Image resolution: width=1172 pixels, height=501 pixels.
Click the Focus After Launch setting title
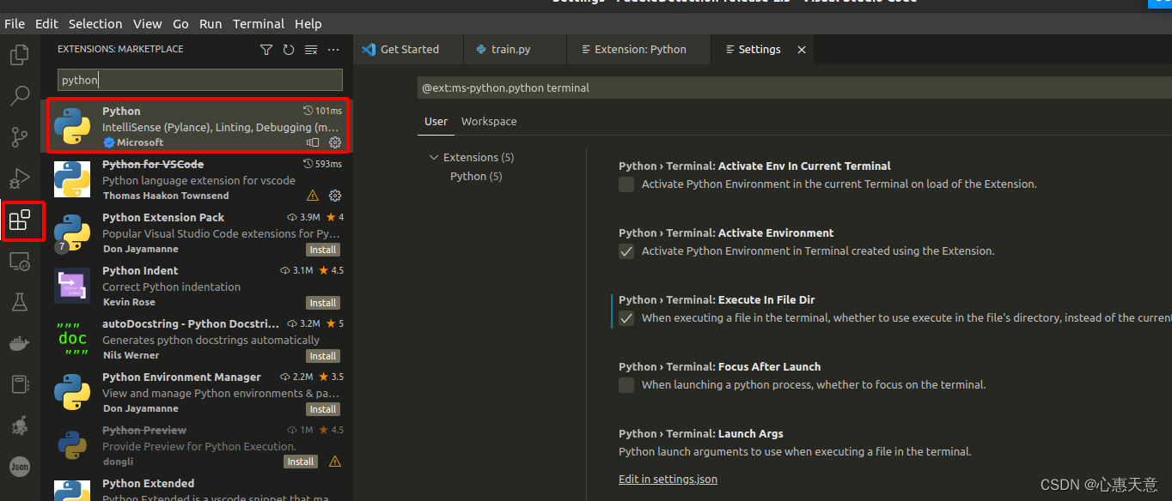[719, 367]
